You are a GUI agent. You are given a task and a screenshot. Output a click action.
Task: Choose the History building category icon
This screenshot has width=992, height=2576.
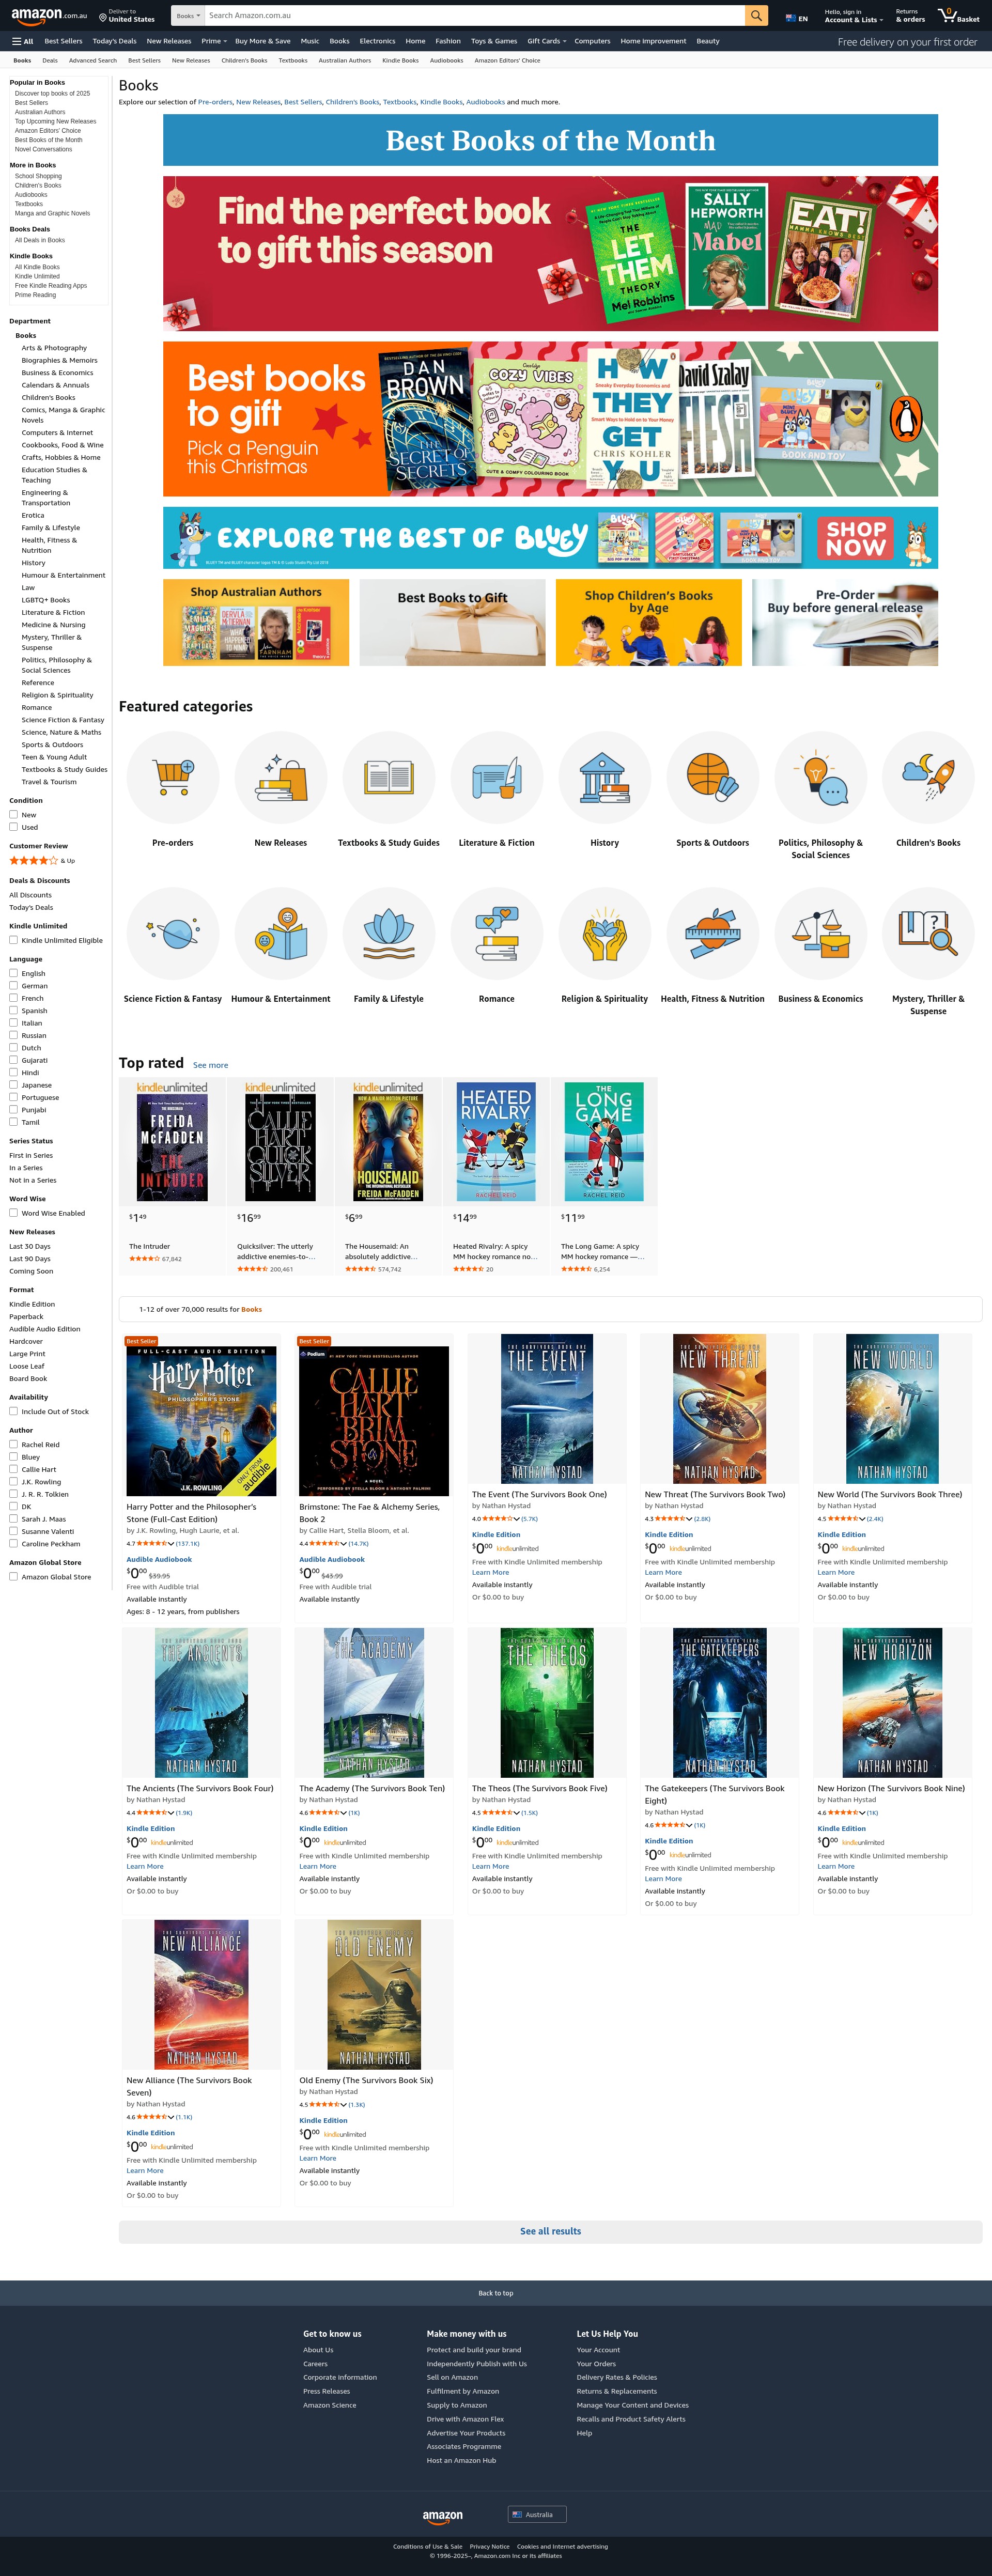click(x=605, y=777)
